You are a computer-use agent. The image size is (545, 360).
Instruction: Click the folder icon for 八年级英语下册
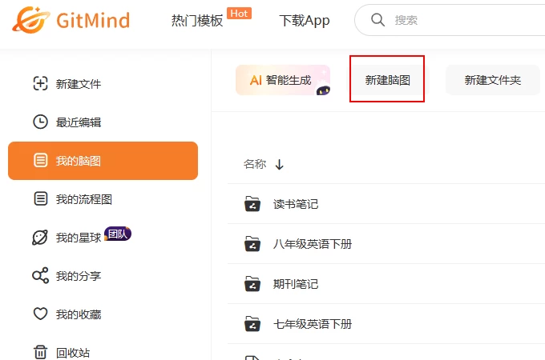[252, 244]
